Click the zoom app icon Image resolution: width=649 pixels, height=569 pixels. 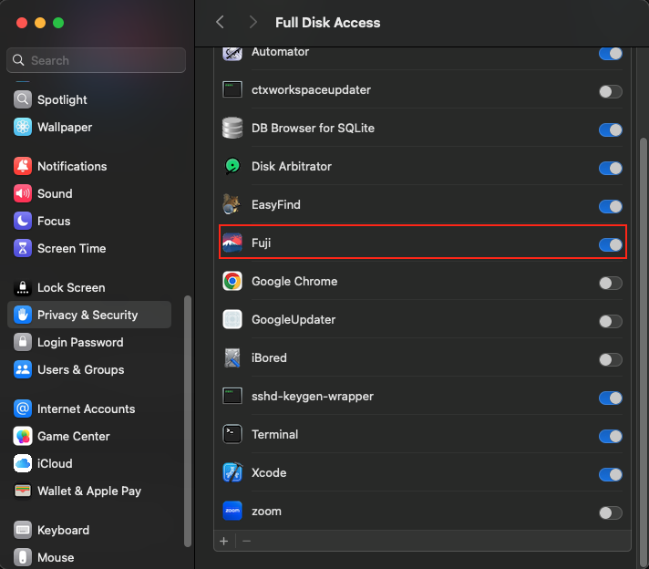232,512
